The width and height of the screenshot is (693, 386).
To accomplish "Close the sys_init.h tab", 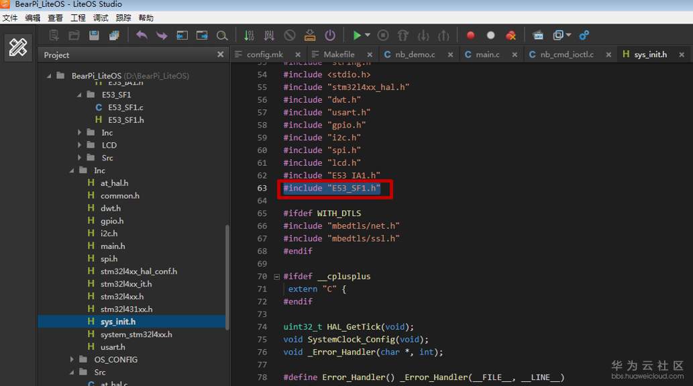I will 682,55.
